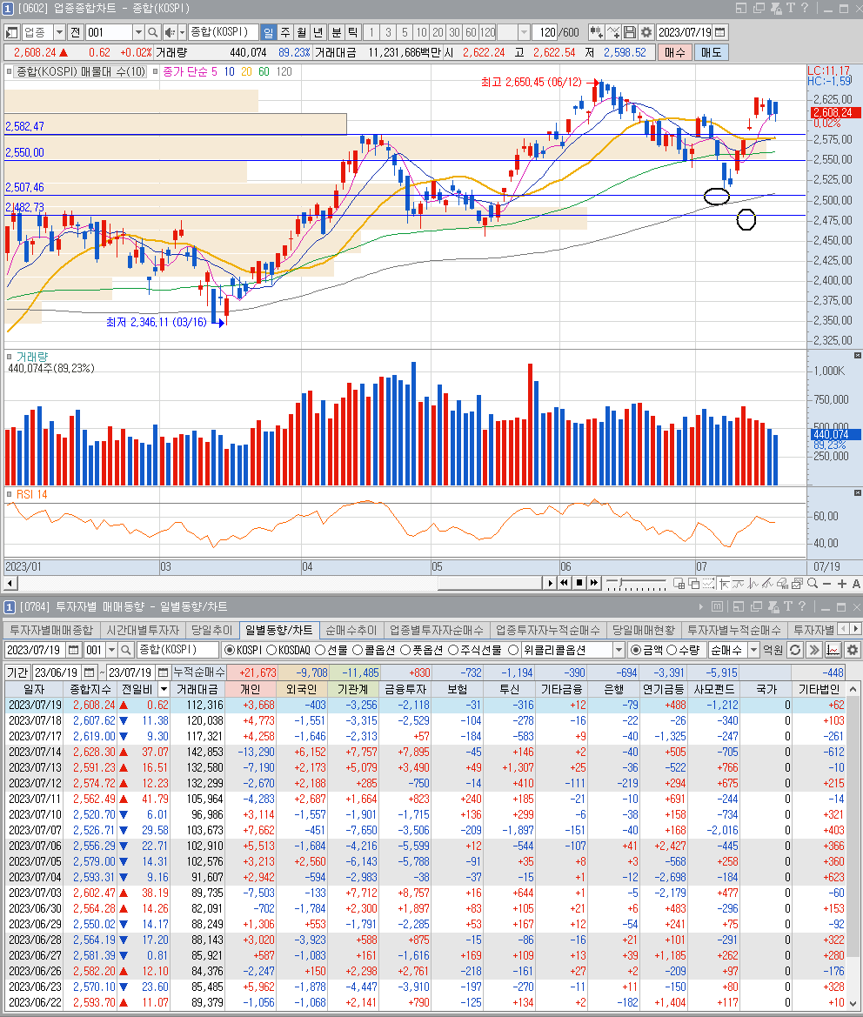
Task: Save chart using floppy disk icon
Action: [630, 32]
